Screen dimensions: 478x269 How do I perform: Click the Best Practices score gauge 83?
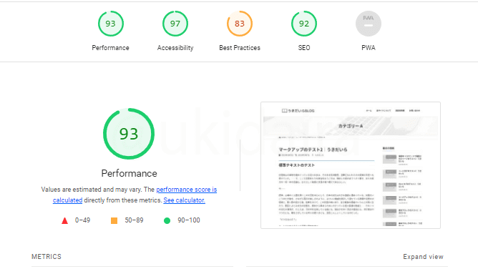click(x=240, y=24)
